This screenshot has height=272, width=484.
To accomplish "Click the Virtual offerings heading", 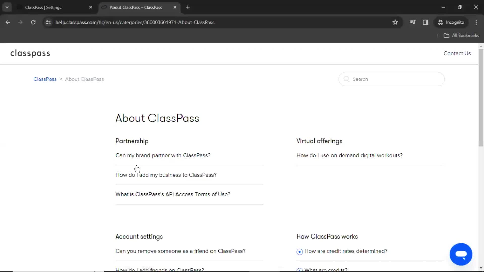I will tap(319, 141).
